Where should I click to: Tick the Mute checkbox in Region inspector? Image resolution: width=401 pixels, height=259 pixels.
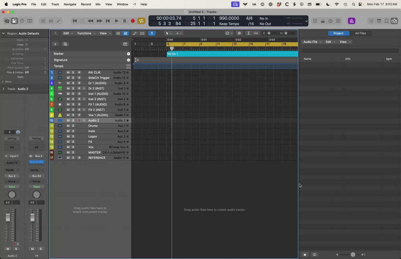coord(27,40)
